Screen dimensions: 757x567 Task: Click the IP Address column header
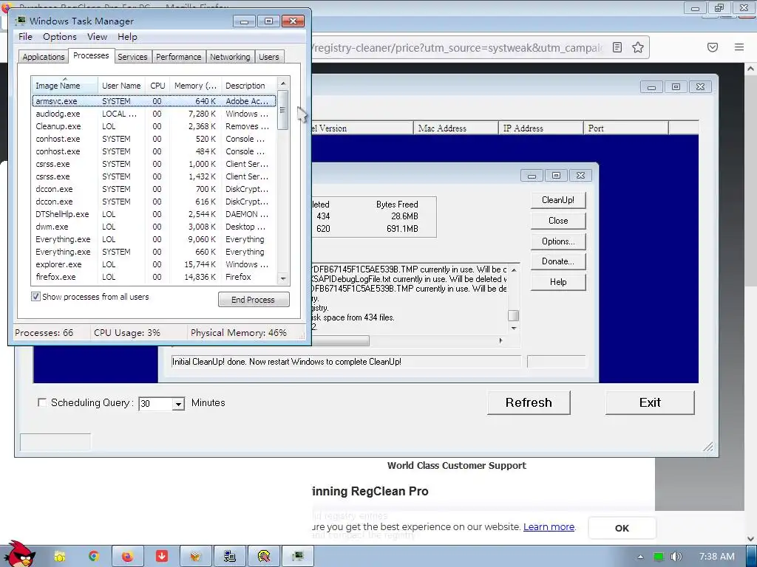540,128
